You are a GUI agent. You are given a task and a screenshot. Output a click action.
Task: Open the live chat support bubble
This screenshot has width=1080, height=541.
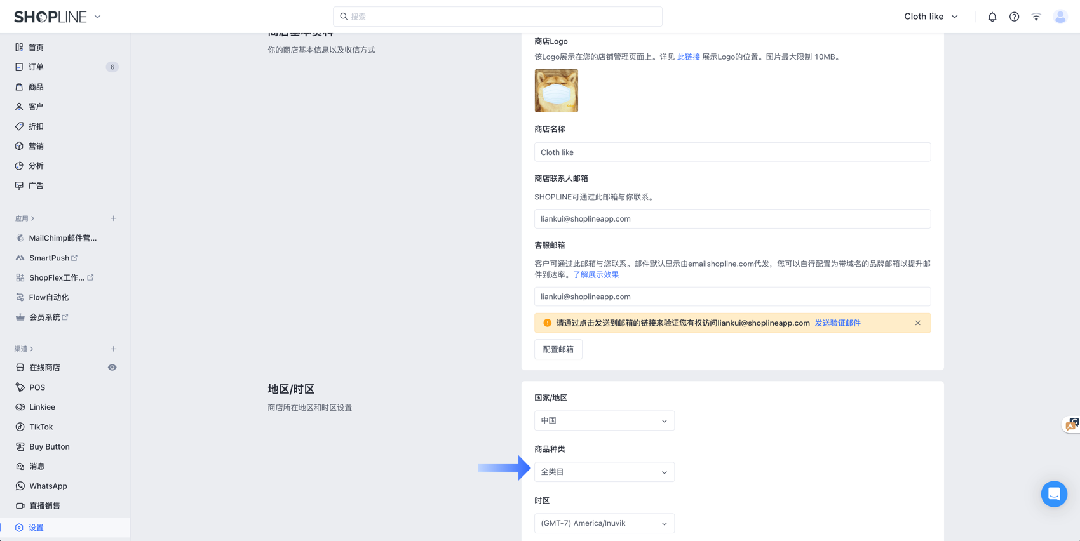point(1054,494)
